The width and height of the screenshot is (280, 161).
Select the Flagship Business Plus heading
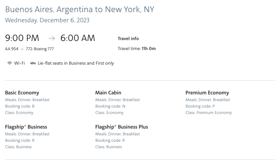tap(121, 127)
